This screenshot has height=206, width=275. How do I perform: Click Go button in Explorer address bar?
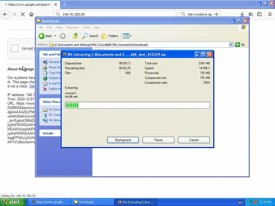[240, 45]
